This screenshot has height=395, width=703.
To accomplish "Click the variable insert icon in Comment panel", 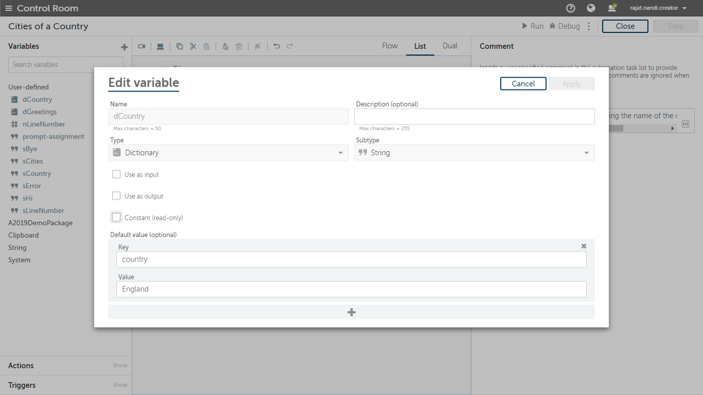I will click(x=685, y=124).
